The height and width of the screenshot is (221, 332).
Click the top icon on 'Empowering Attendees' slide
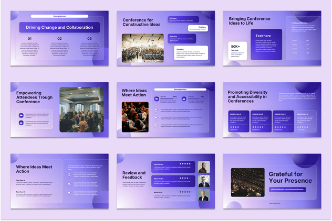tap(21, 115)
